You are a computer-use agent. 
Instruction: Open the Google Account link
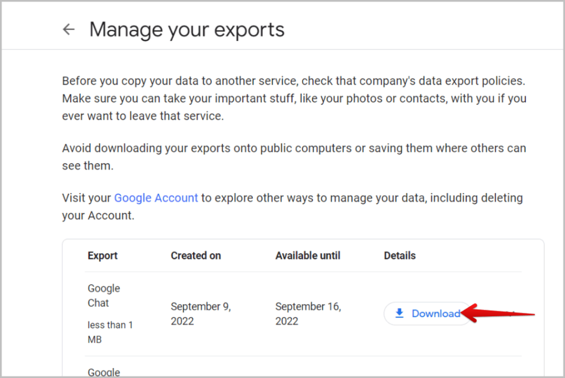[156, 198]
